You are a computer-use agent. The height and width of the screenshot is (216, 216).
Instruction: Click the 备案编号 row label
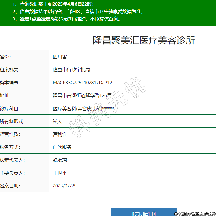point(10,83)
